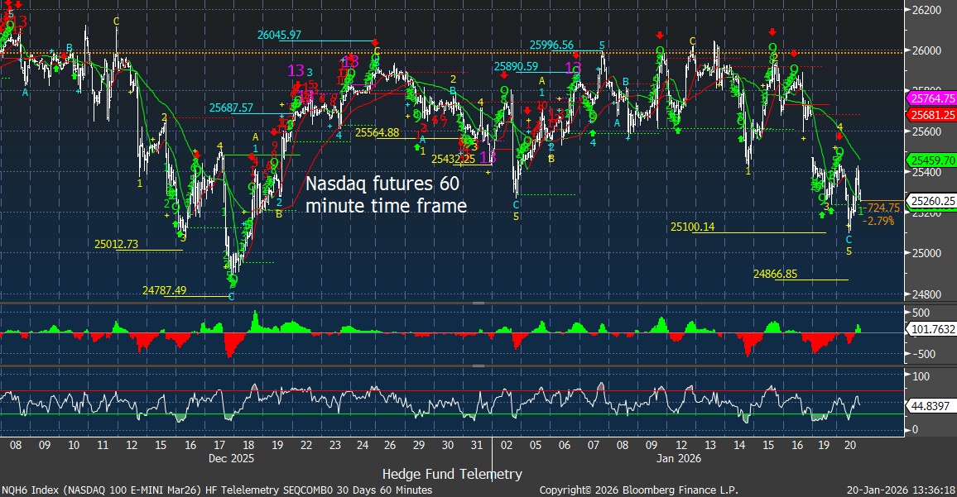The width and height of the screenshot is (957, 497).
Task: Select the red 25681.25 price tag
Action: click(x=931, y=114)
